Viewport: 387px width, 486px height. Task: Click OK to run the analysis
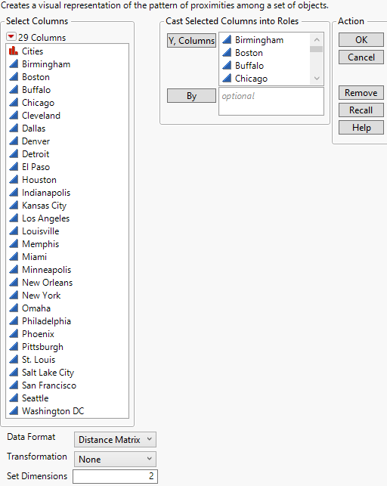coord(361,39)
